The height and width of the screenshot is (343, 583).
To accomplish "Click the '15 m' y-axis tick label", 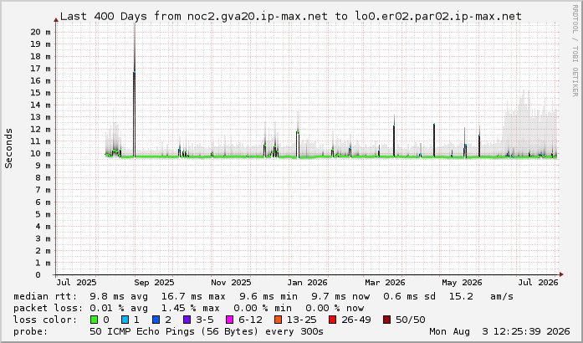I will 40,93.
